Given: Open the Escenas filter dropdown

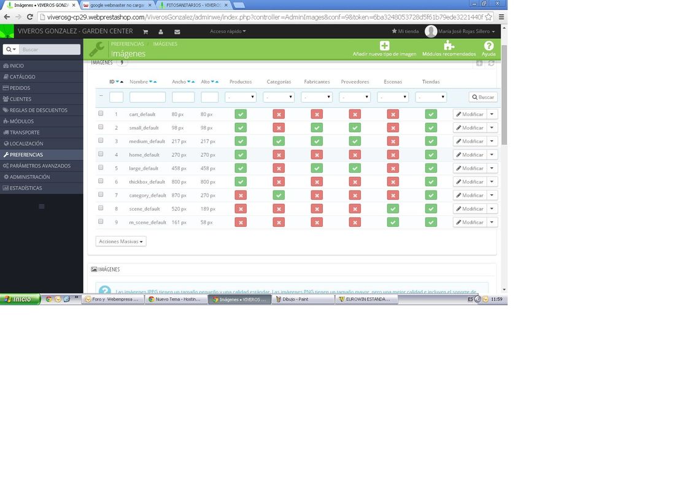Looking at the screenshot, I should tap(393, 97).
